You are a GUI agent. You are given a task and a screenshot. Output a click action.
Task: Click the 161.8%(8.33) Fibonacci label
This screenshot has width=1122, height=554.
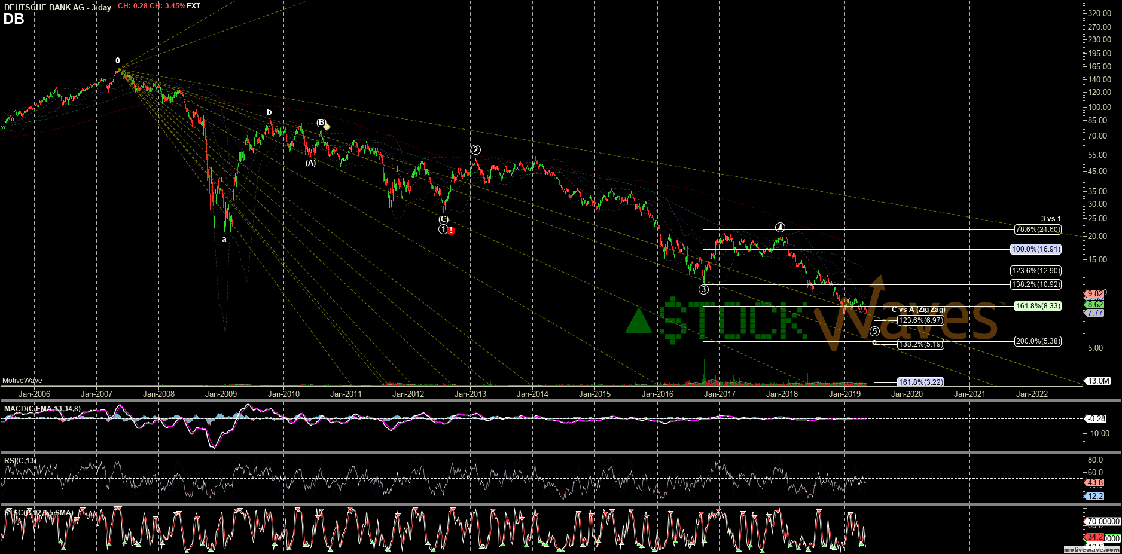pos(1038,306)
